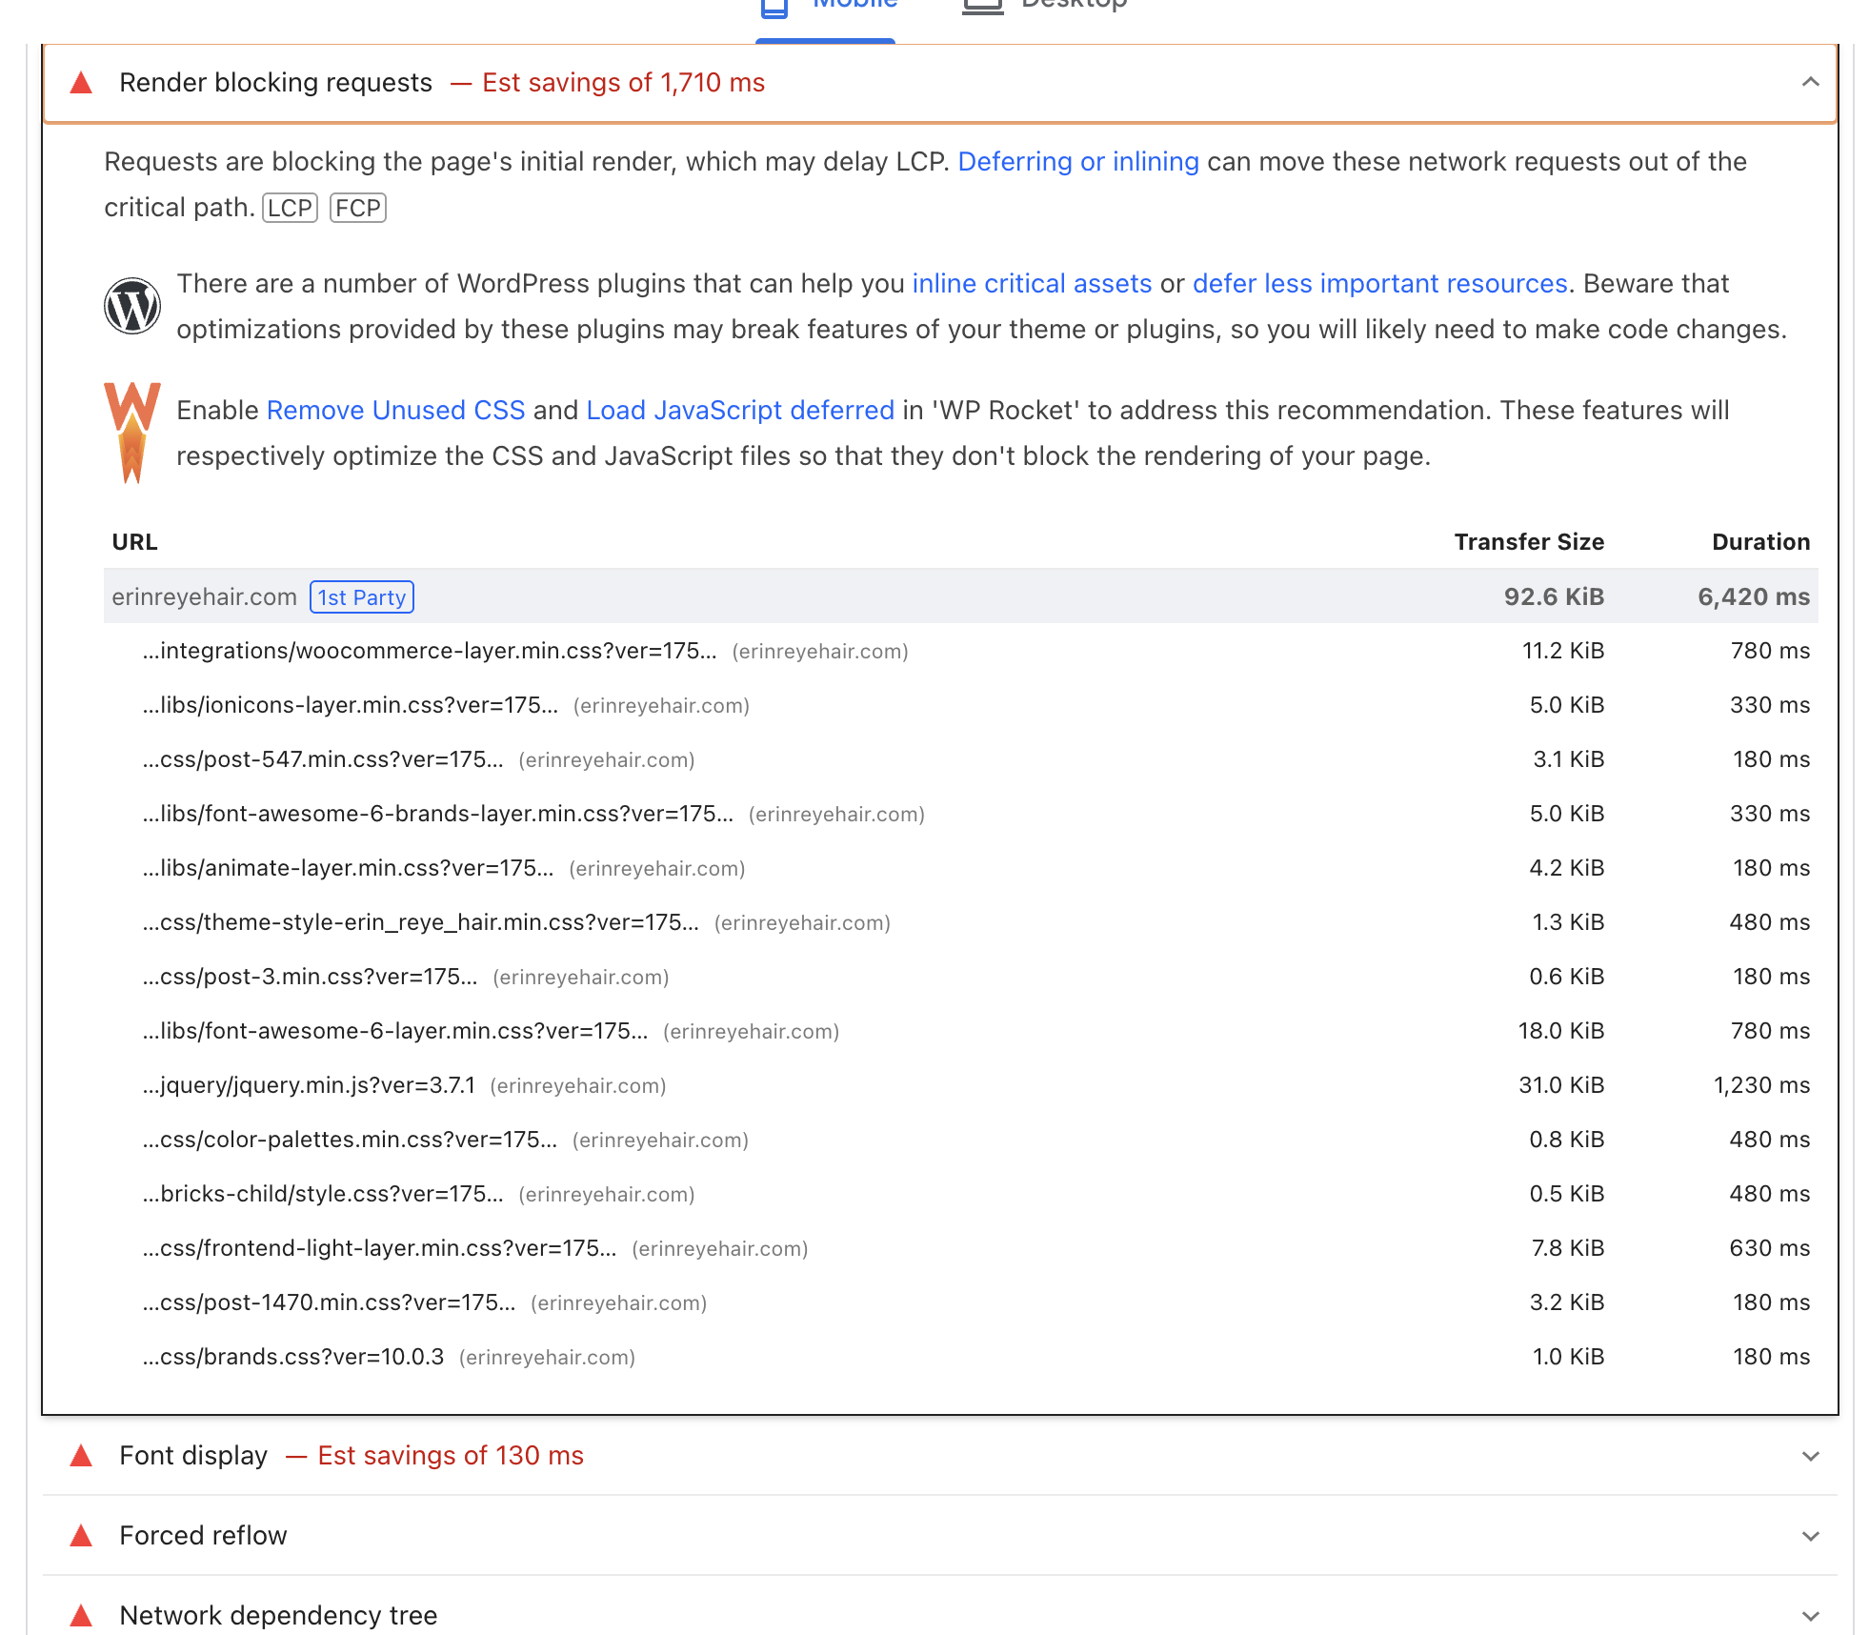1869x1635 pixels.
Task: Open the jquery.min.js URL
Action: click(309, 1085)
